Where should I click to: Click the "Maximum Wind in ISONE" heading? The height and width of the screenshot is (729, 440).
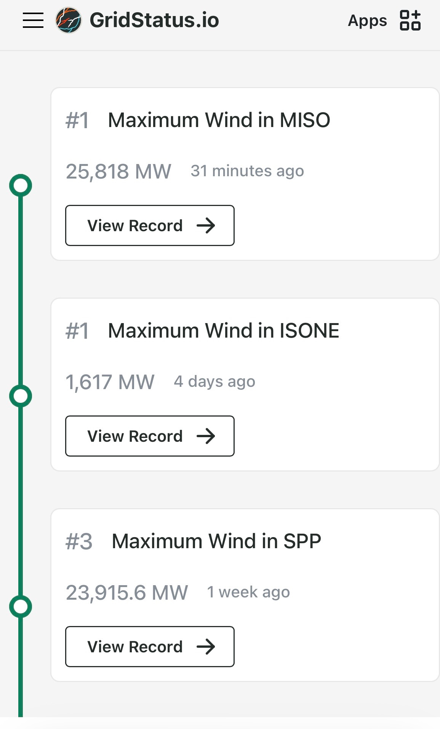tap(223, 331)
